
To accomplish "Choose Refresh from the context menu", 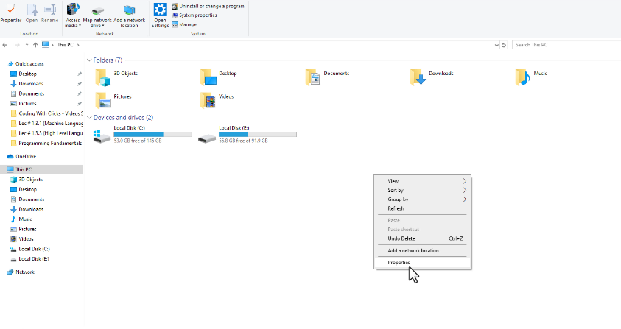I will (423, 208).
